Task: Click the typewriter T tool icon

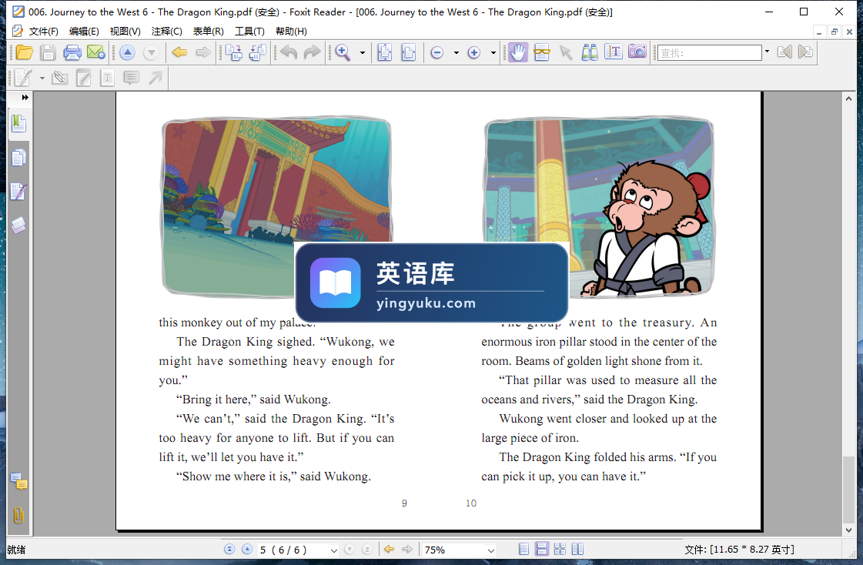Action: point(107,78)
